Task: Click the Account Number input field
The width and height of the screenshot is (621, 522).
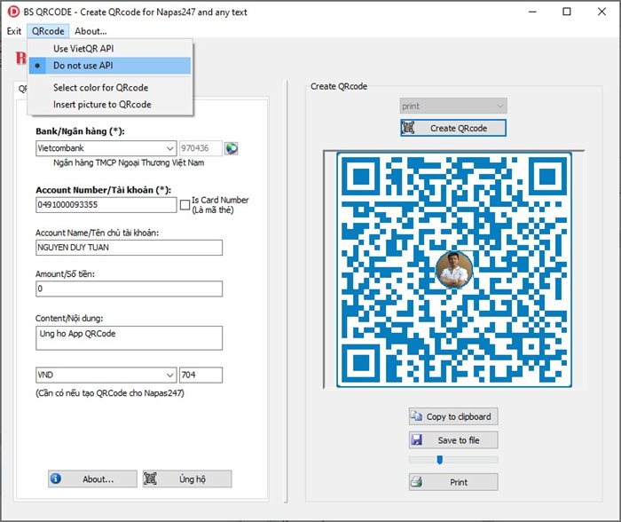Action: pos(106,205)
